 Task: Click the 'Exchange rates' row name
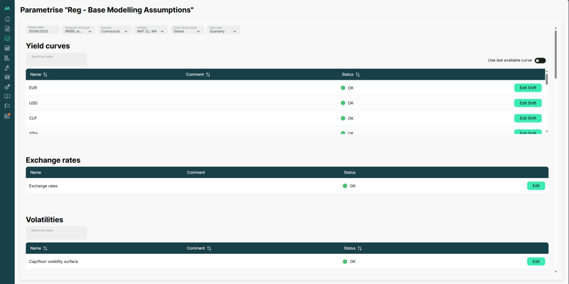[x=43, y=186]
